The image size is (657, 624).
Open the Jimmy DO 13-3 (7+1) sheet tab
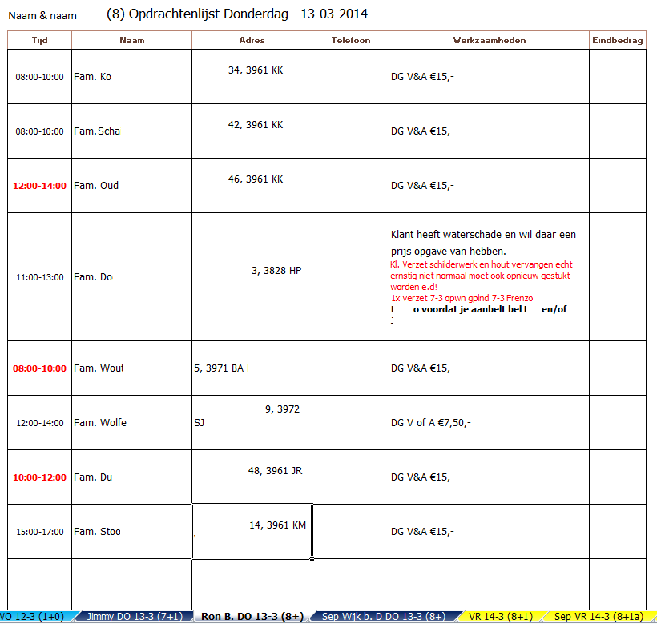(x=134, y=617)
